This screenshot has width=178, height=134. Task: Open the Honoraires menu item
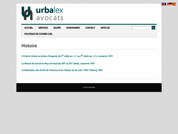[x=73, y=28]
